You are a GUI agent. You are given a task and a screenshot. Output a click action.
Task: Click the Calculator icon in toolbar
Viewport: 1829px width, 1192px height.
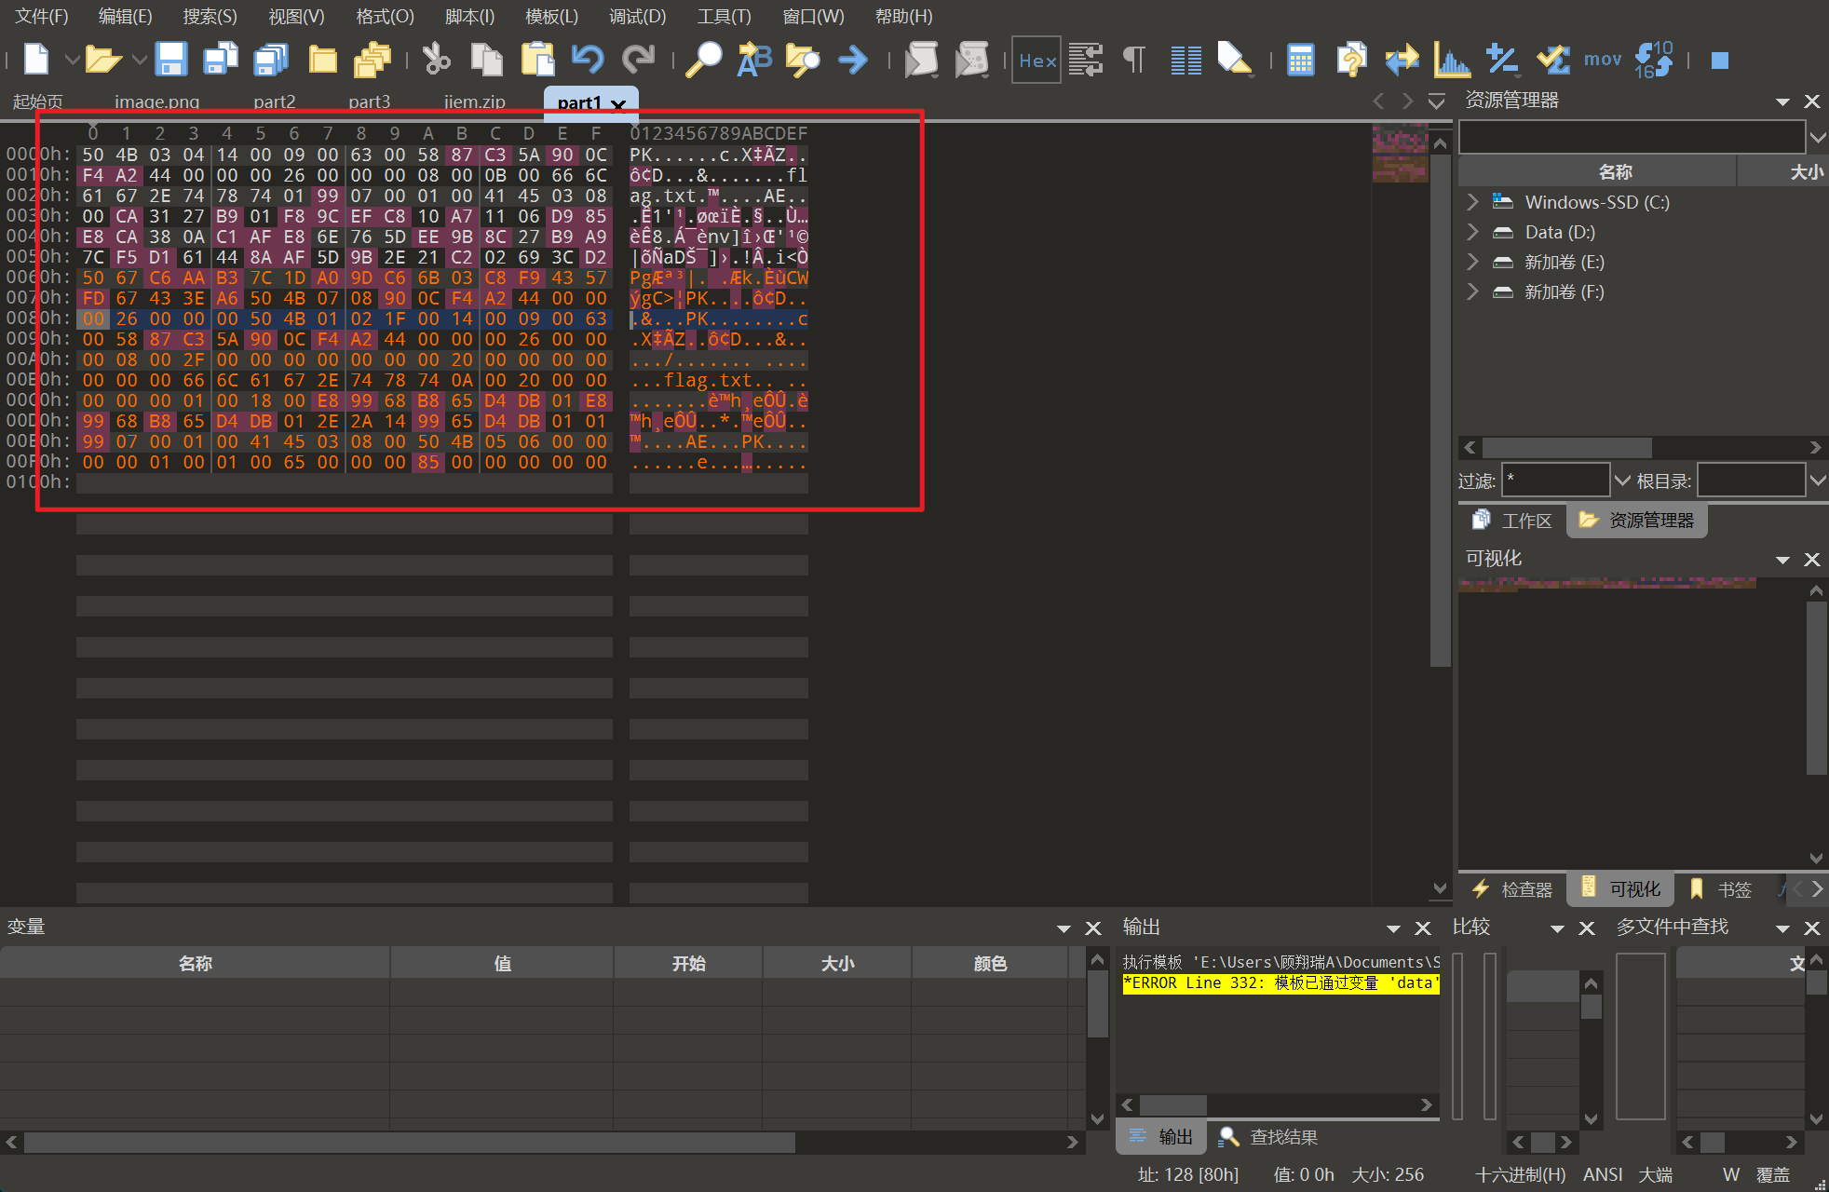coord(1300,60)
